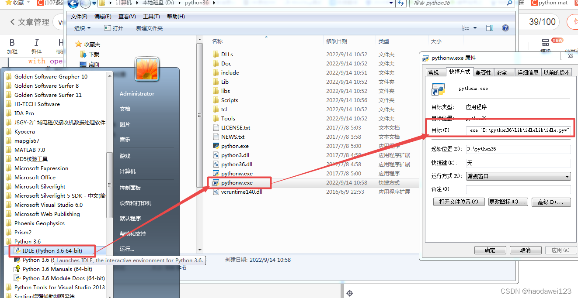Open the 运行方式 combo box

tap(518, 177)
